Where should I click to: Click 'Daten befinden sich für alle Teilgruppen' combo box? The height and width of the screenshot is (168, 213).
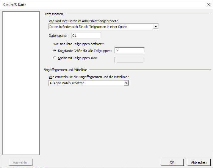[103, 27]
